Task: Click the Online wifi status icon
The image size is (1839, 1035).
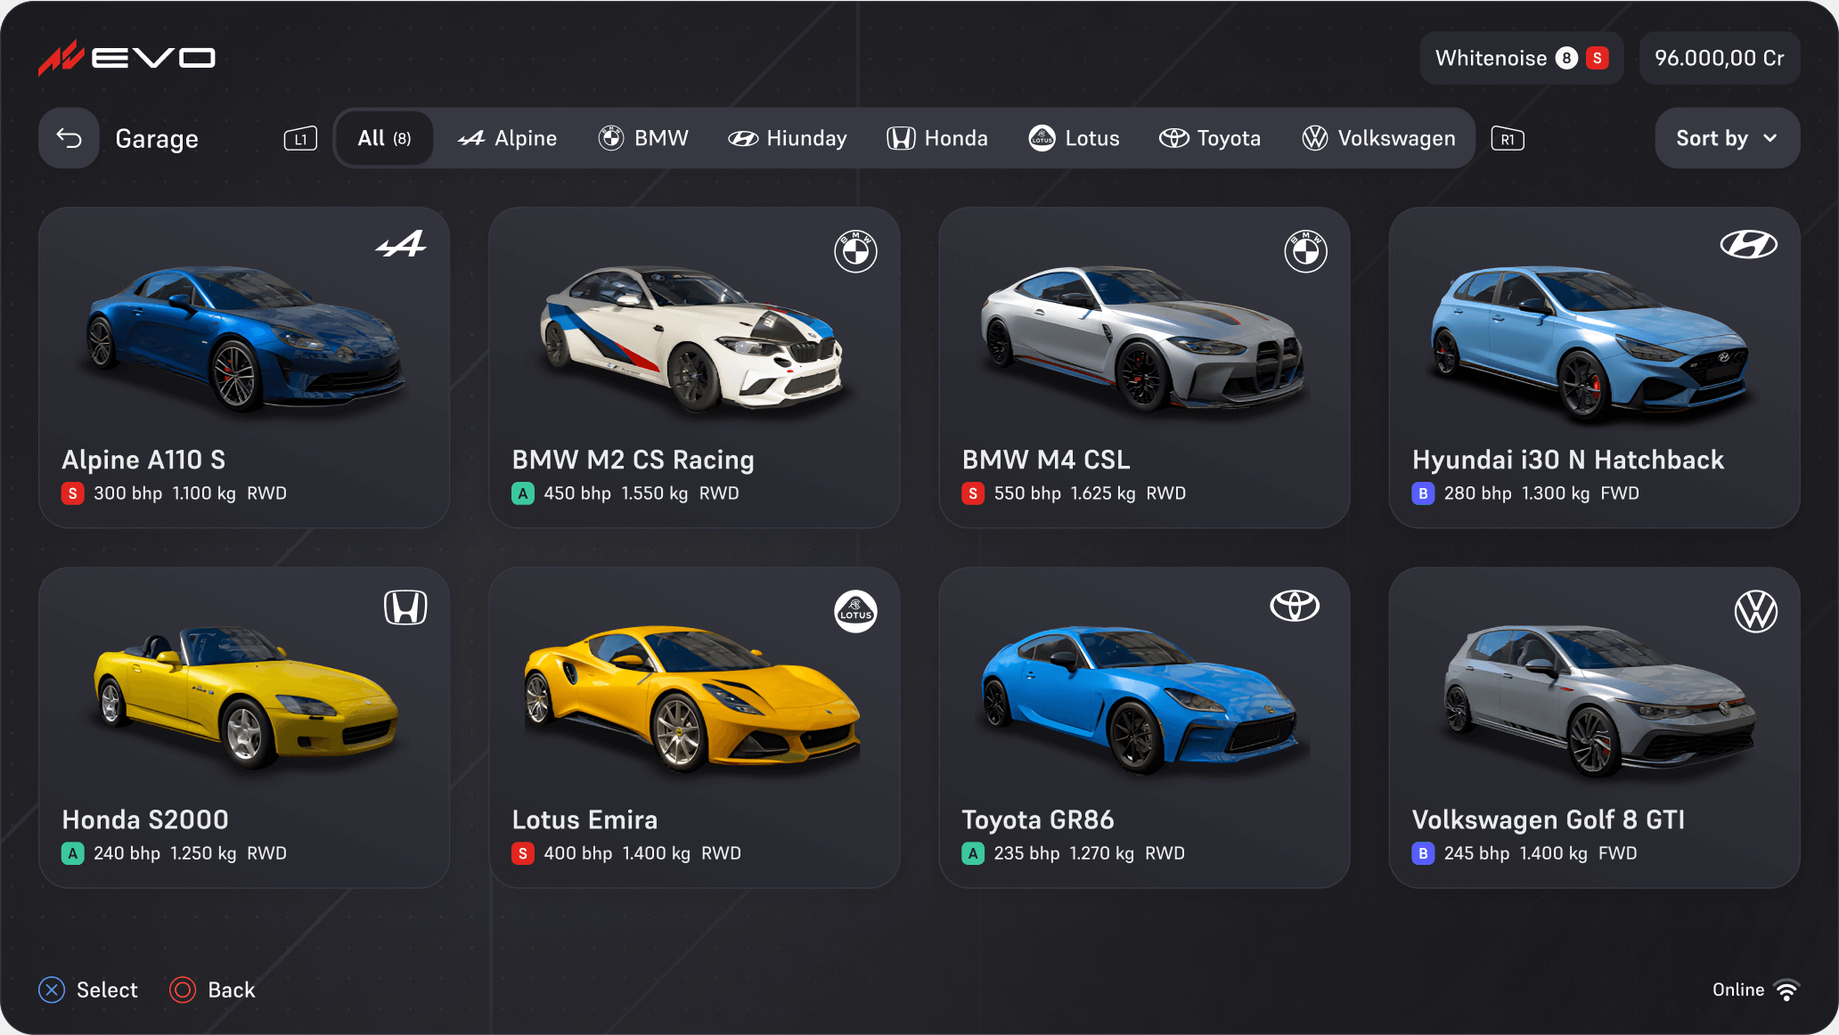Action: click(x=1786, y=990)
